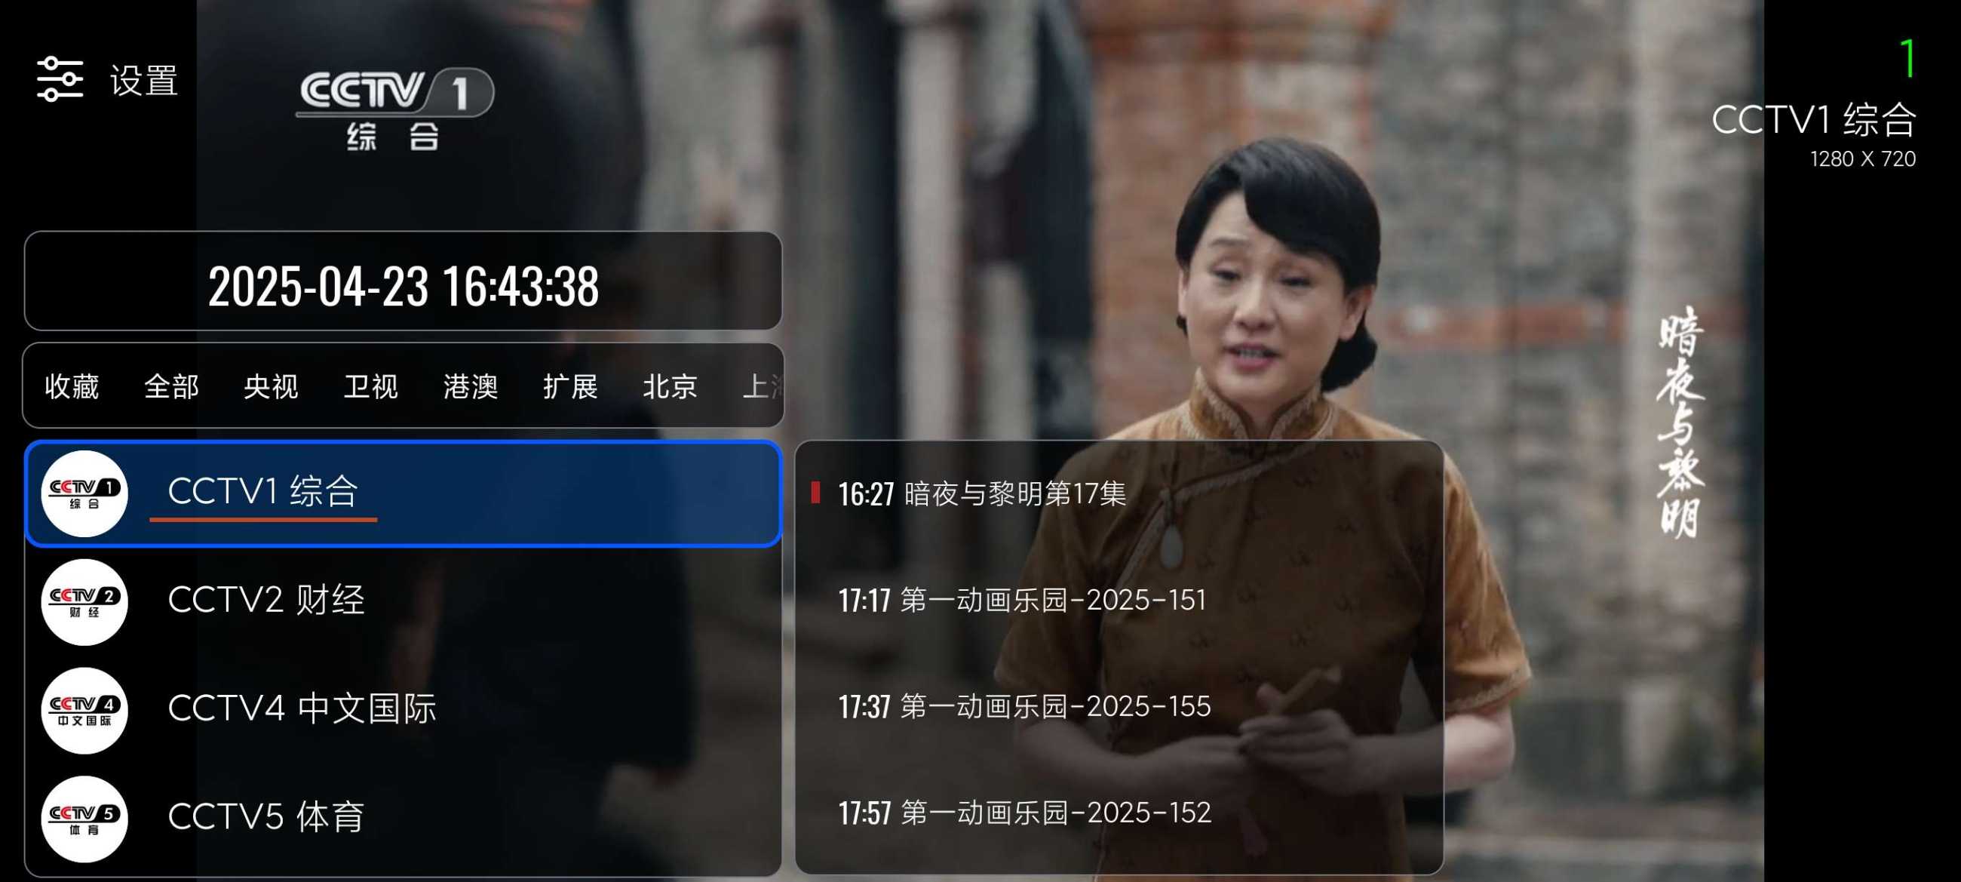Click the CCTV5 体育 round logo
The image size is (1961, 882).
pos(84,819)
